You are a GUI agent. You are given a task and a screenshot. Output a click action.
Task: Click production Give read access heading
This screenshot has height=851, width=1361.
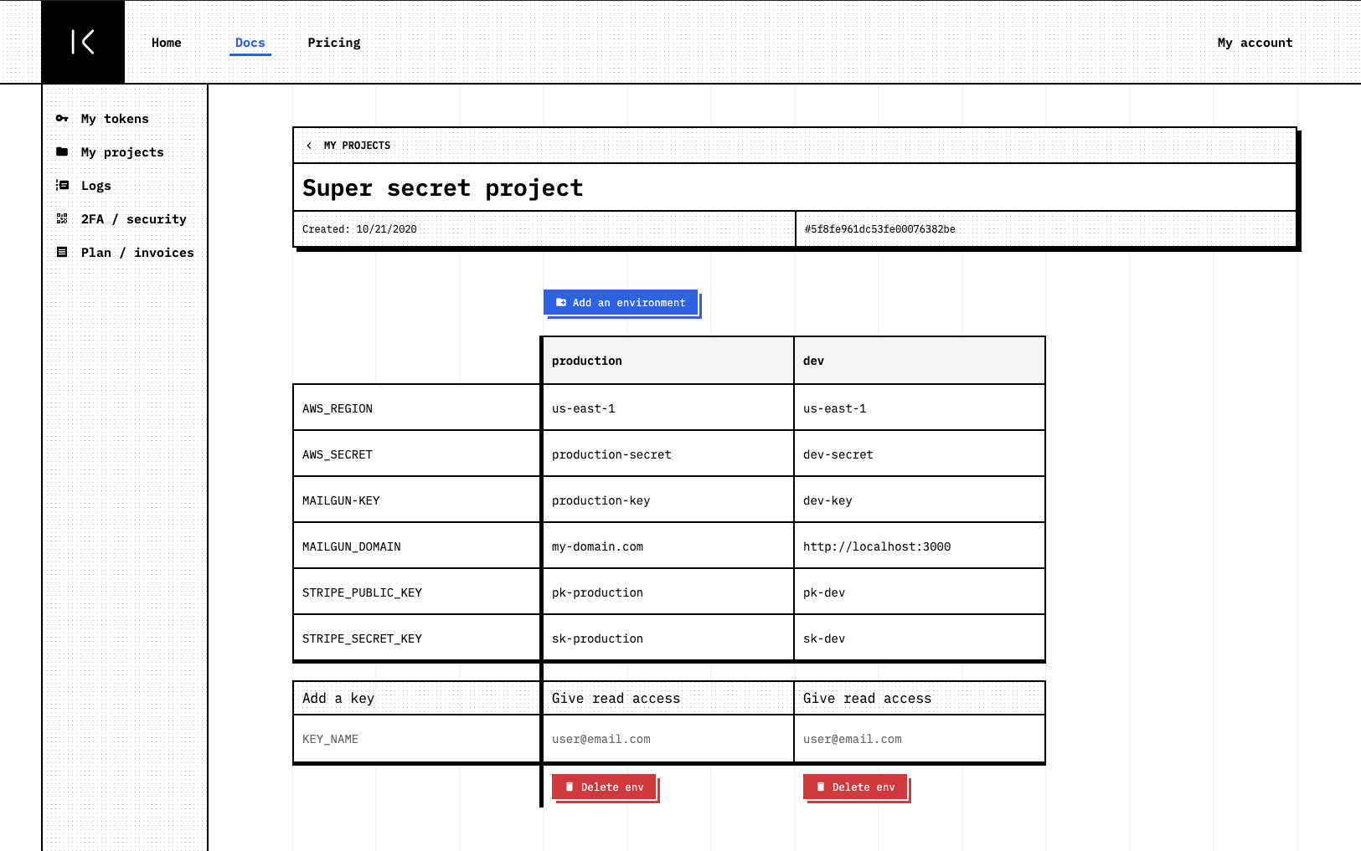pyautogui.click(x=616, y=699)
